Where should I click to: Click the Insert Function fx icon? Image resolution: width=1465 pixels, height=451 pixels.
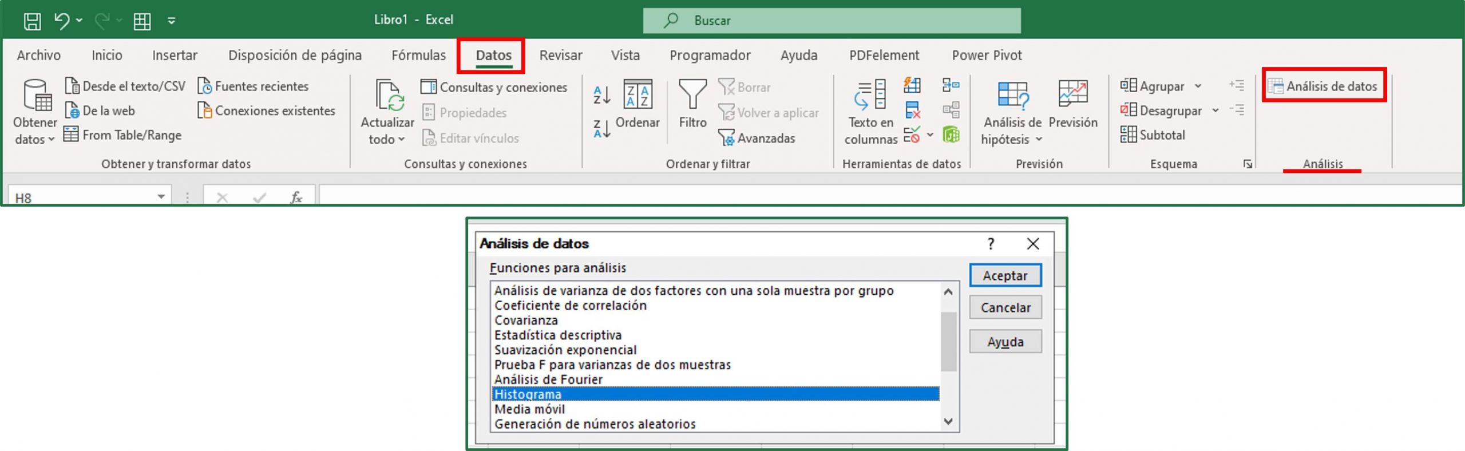pyautogui.click(x=296, y=197)
